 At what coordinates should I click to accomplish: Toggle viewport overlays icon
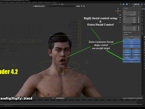pyautogui.click(x=127, y=4)
